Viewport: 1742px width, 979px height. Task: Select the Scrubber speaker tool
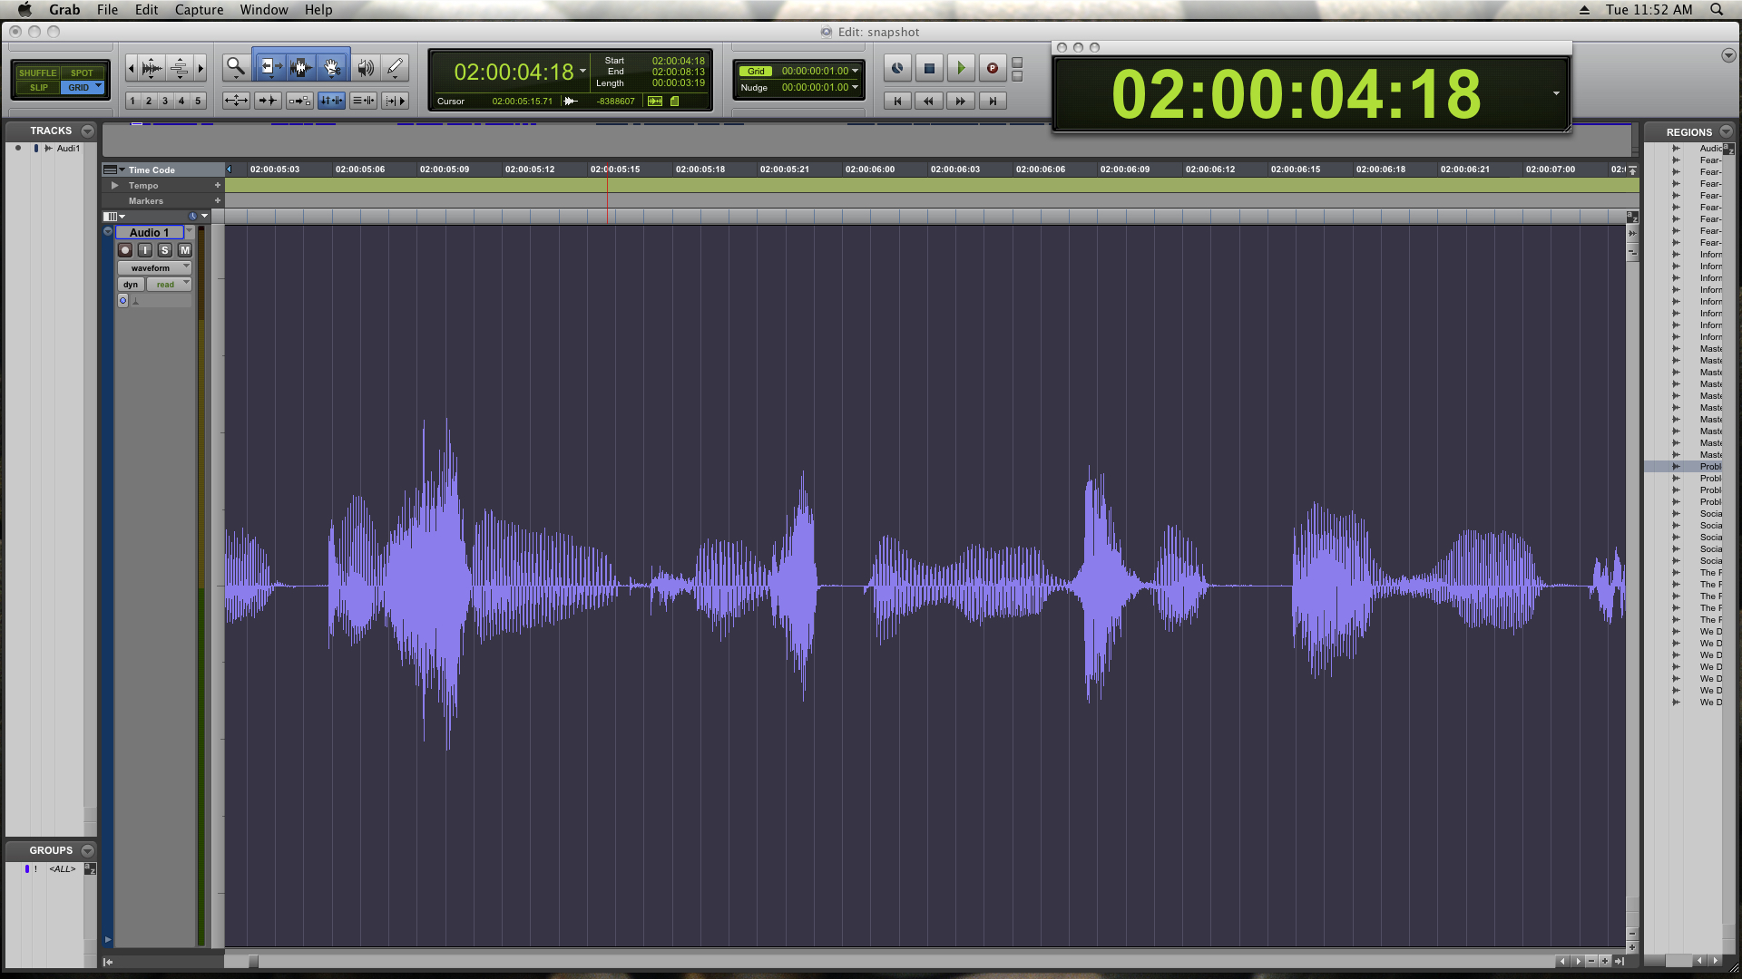366,67
